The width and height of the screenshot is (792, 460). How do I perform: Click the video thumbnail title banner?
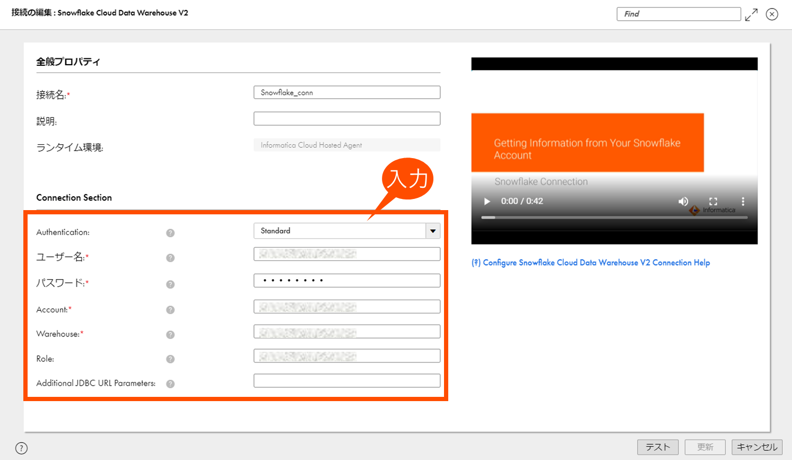click(587, 143)
